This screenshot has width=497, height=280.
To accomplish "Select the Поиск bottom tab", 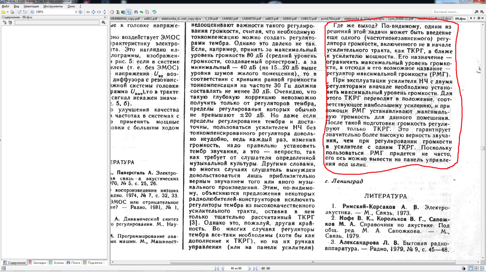I will [x=73, y=263].
